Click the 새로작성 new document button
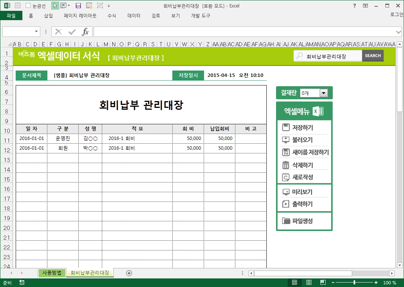Screen dimensions: 404x287 (x=304, y=177)
